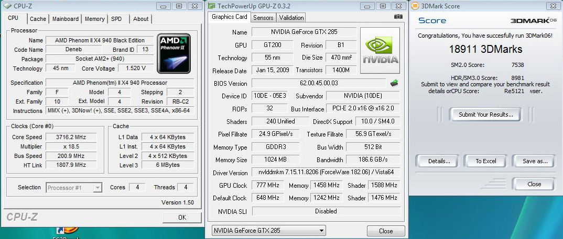Expand the NVIDIA GeForce GTX 285 dropdown
Viewport: 563px width, 239px height.
(268, 231)
